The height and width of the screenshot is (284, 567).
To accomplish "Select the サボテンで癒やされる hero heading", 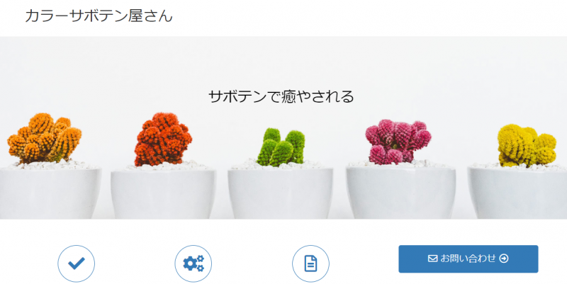I will (x=281, y=96).
